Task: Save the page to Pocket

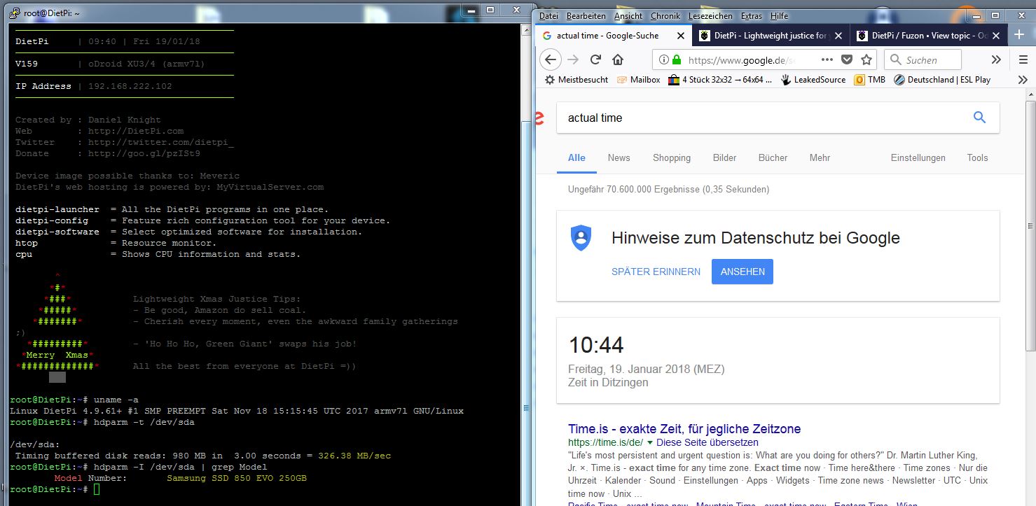Action: tap(847, 60)
